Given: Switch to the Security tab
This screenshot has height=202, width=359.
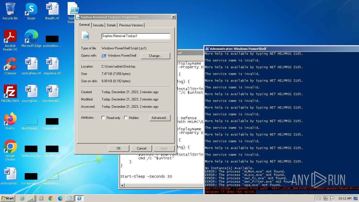Looking at the screenshot, I should (x=98, y=25).
